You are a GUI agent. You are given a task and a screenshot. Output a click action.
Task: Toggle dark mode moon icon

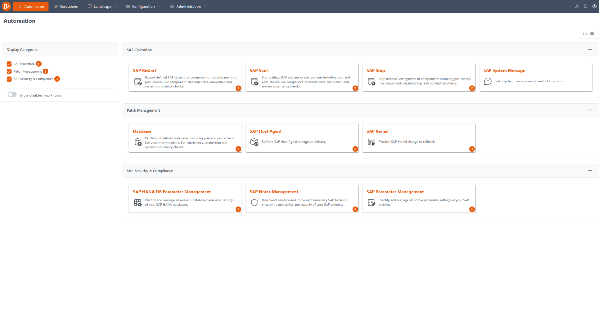(576, 6)
